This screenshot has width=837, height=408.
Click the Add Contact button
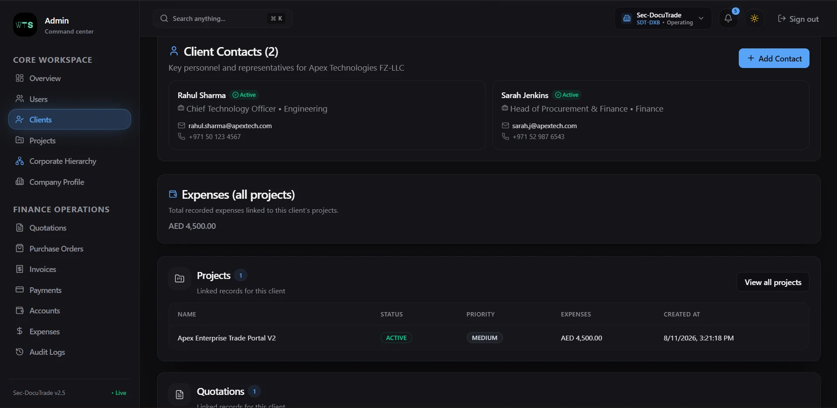click(x=774, y=58)
